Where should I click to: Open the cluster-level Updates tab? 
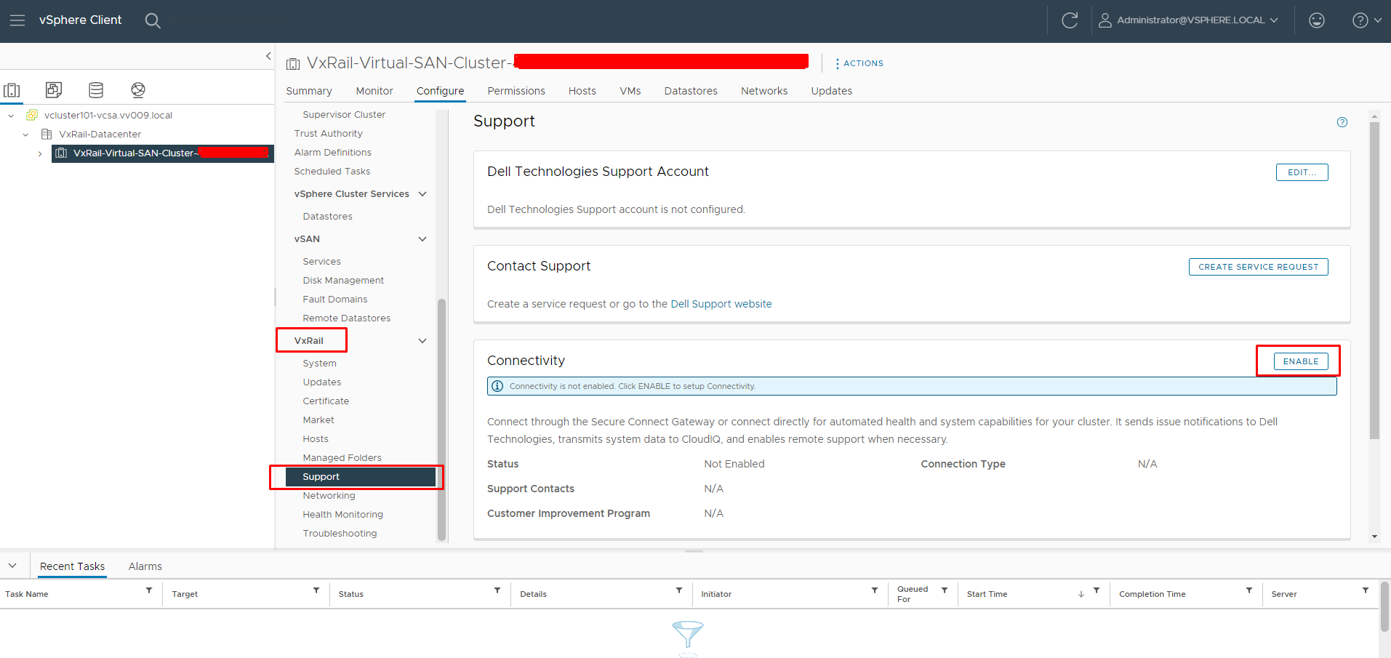(832, 91)
